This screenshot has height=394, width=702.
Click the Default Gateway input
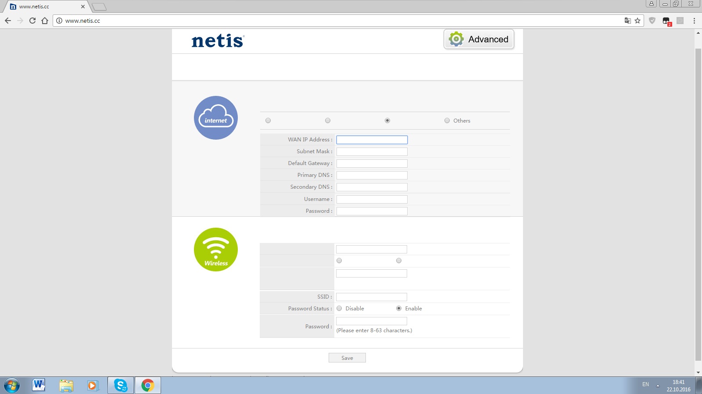coord(372,163)
